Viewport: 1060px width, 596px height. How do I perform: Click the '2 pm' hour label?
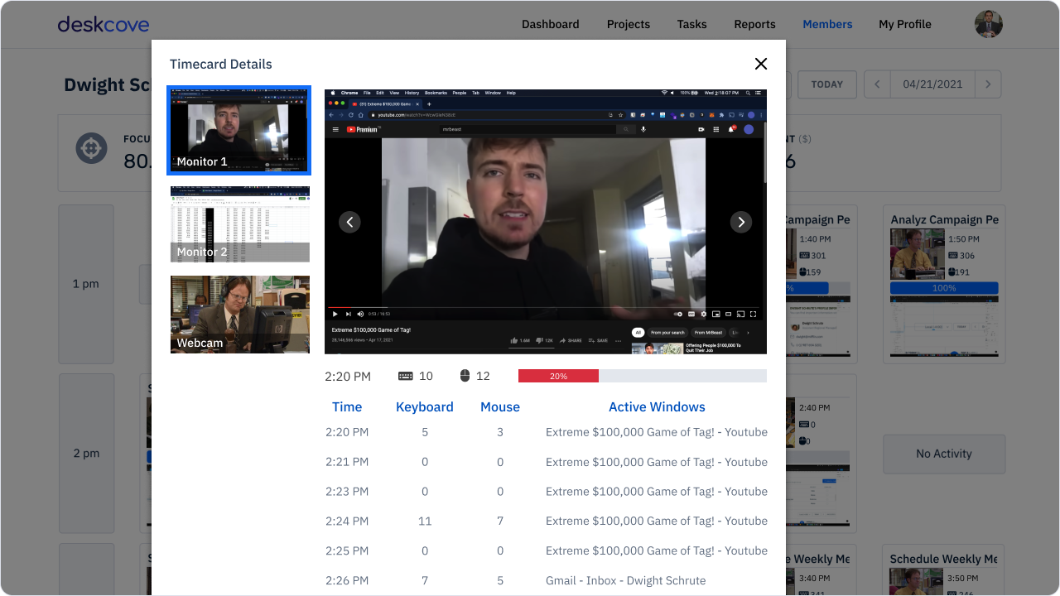pyautogui.click(x=85, y=454)
